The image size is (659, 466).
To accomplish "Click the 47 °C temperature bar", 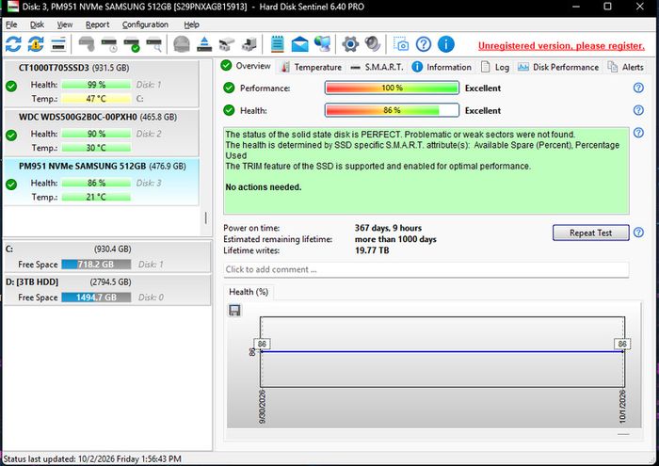I will [96, 99].
